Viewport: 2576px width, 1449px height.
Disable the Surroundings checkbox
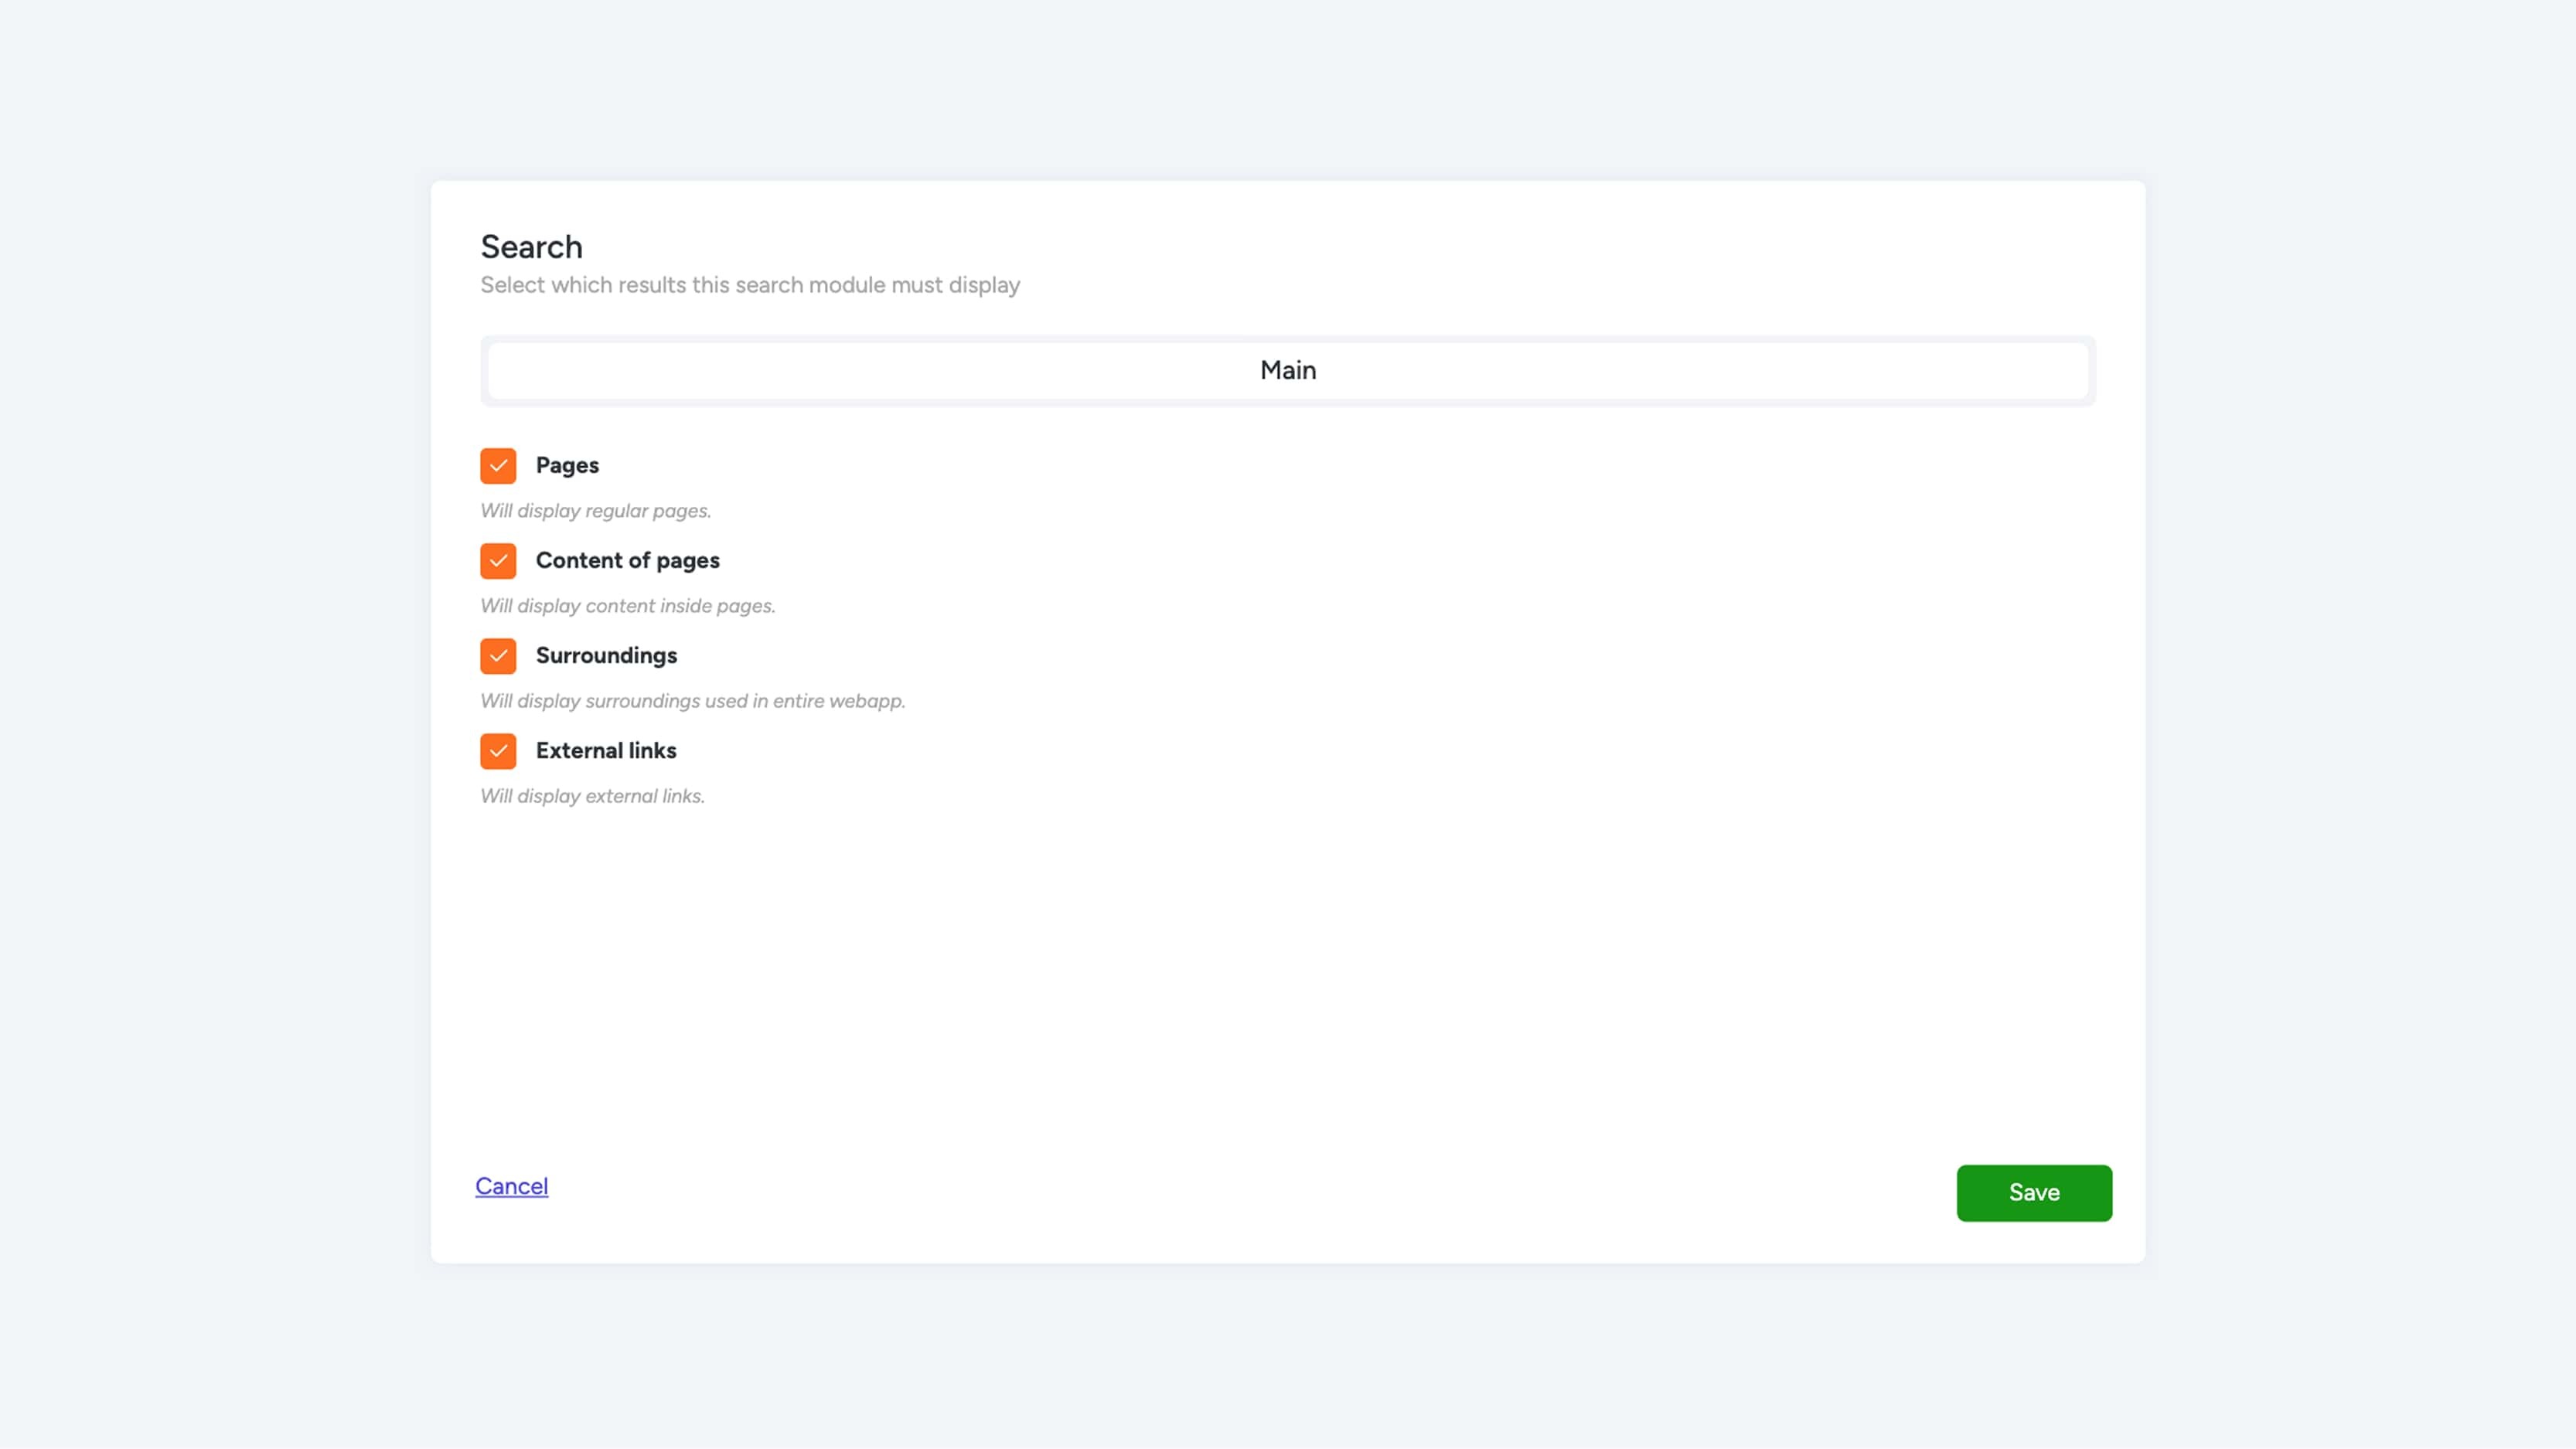coord(498,655)
